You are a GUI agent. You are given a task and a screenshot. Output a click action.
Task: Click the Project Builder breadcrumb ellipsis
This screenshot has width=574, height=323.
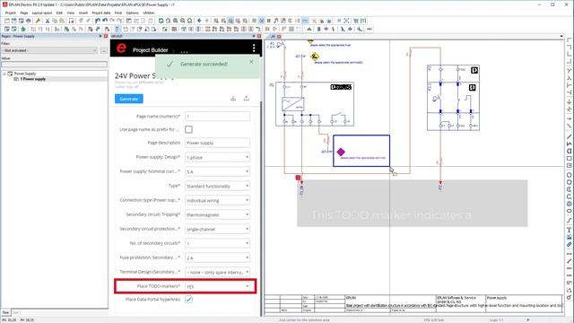184,51
